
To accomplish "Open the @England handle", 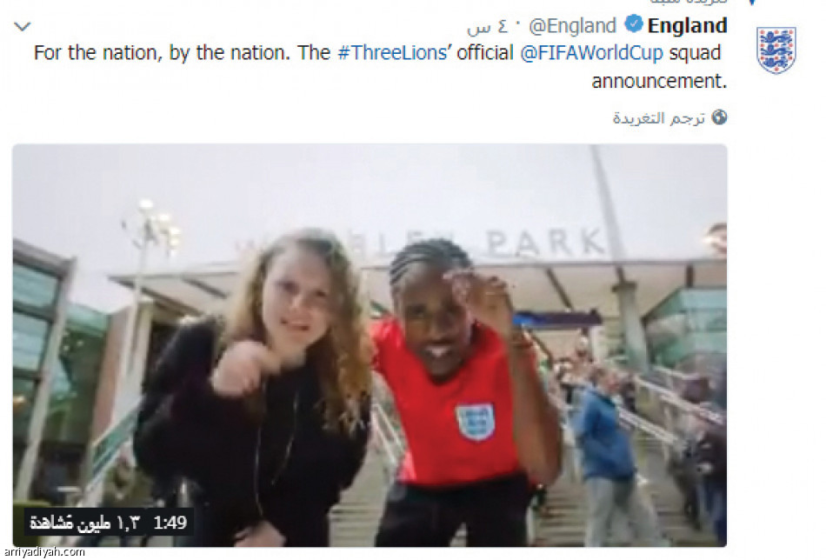I will tap(572, 25).
